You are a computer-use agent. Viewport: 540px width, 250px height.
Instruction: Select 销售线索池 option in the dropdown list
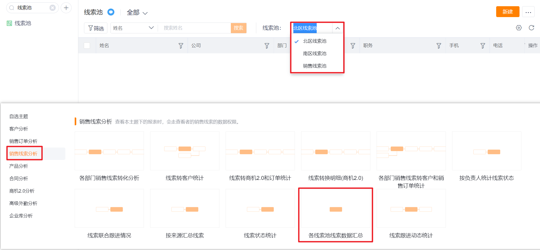tap(315, 66)
